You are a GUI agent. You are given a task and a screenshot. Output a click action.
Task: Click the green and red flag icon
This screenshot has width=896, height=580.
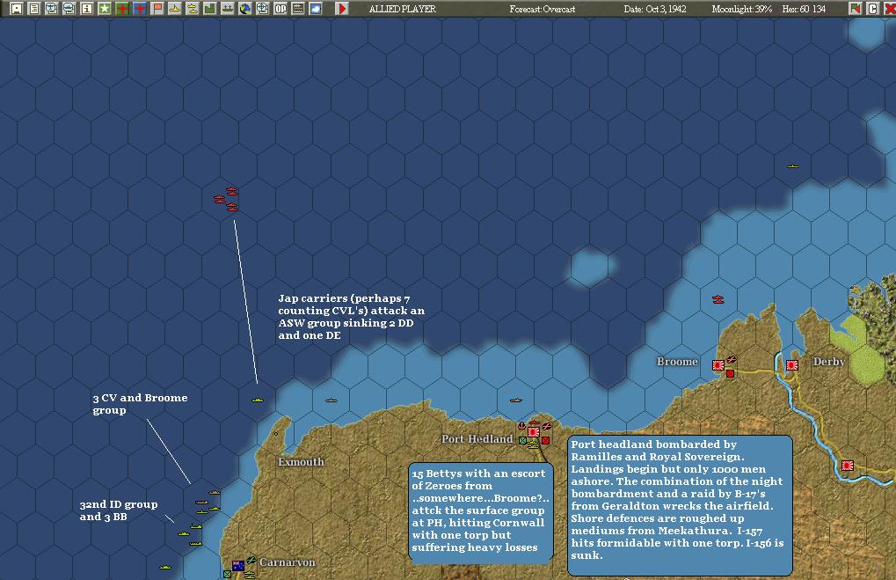[855, 9]
